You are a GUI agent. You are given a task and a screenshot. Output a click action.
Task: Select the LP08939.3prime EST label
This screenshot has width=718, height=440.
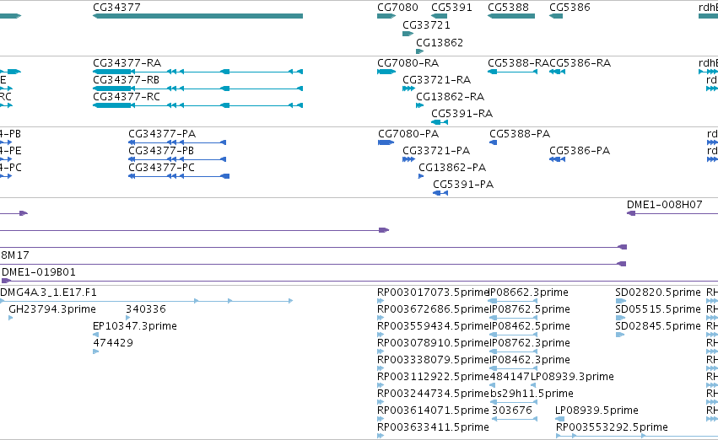coord(572,377)
